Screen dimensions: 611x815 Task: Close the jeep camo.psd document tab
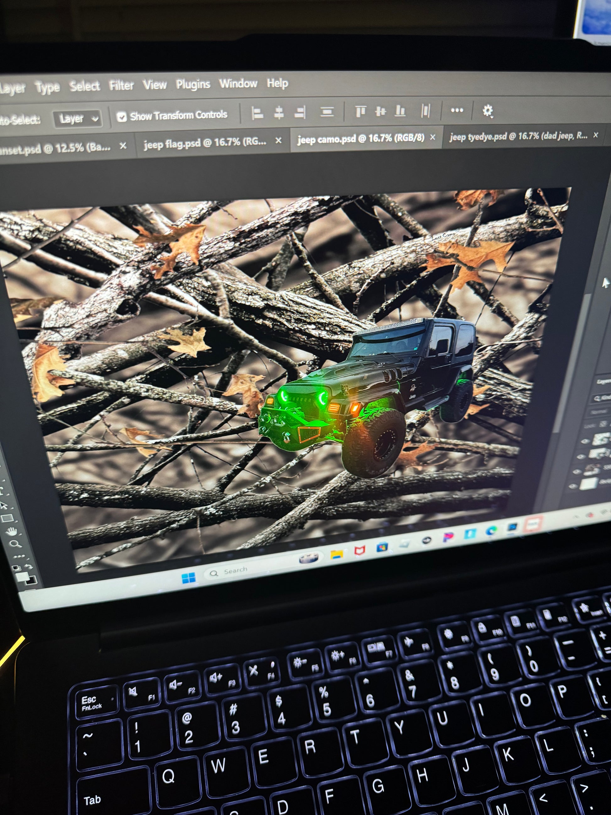[x=433, y=137]
